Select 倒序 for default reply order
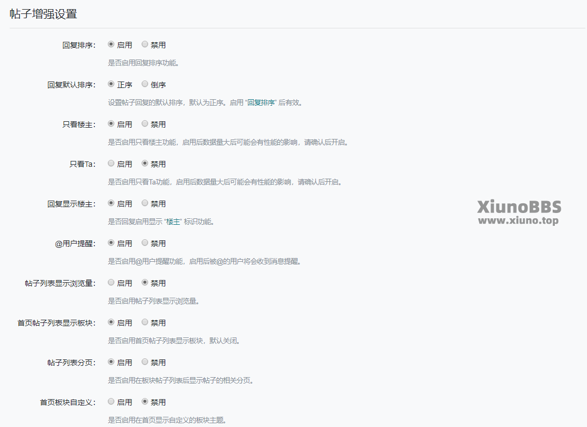The width and height of the screenshot is (587, 427). tap(145, 84)
